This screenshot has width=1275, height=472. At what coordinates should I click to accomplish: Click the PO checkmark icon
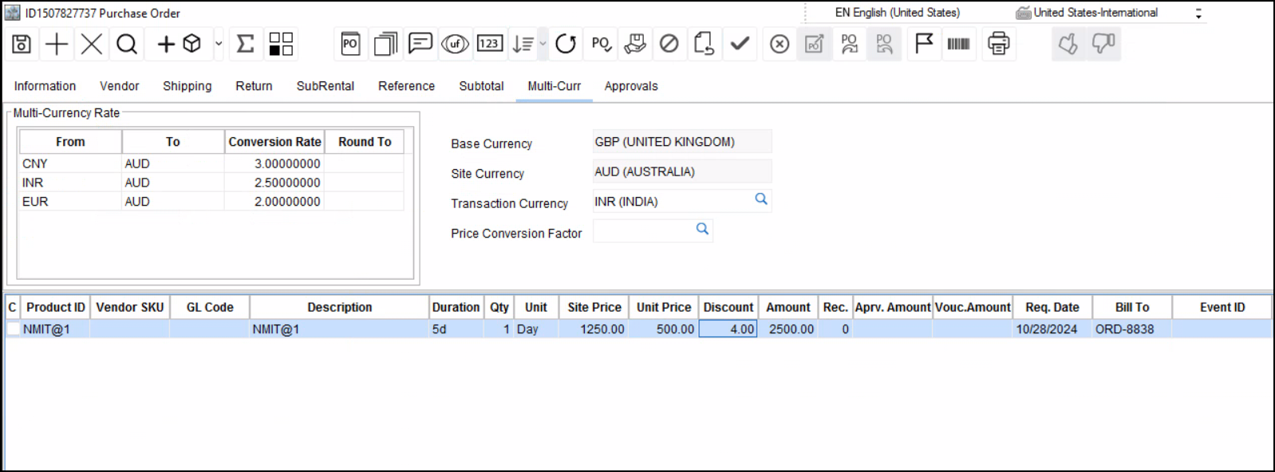(602, 44)
